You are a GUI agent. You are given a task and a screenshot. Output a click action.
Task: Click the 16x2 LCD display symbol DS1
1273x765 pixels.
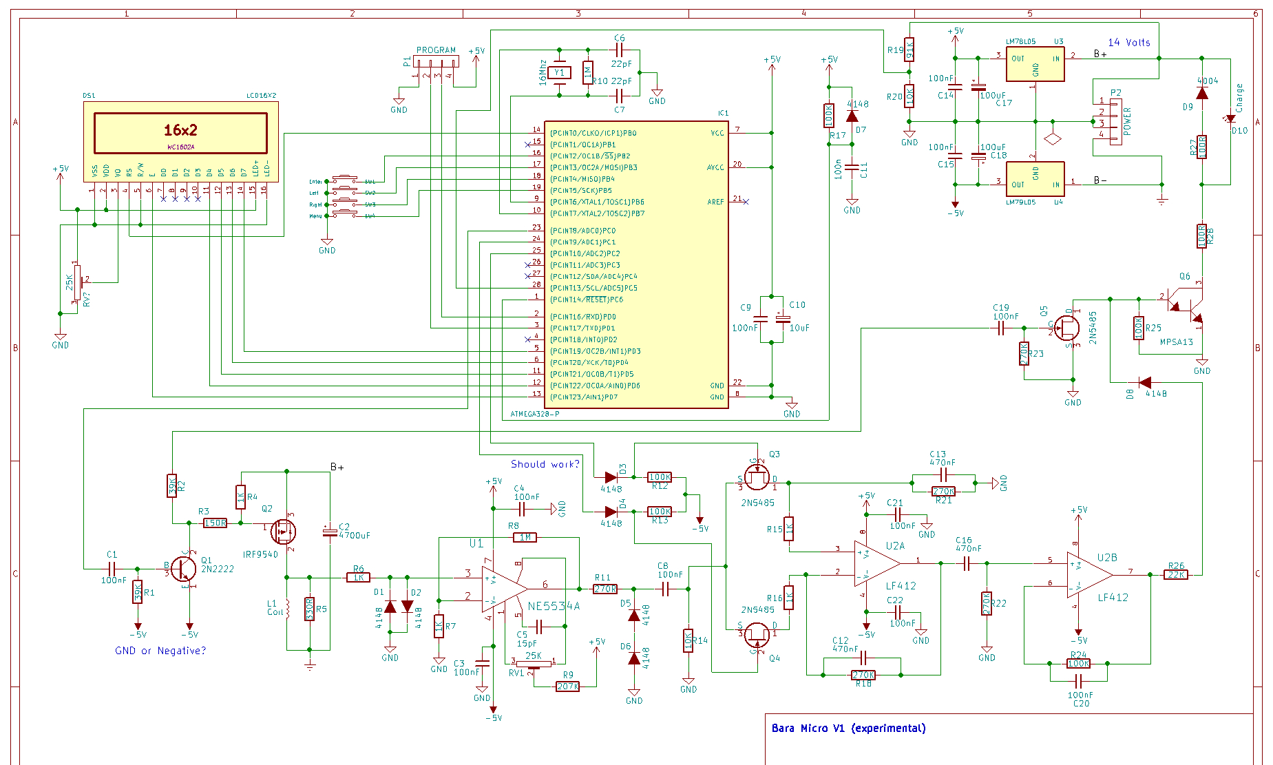pyautogui.click(x=181, y=142)
